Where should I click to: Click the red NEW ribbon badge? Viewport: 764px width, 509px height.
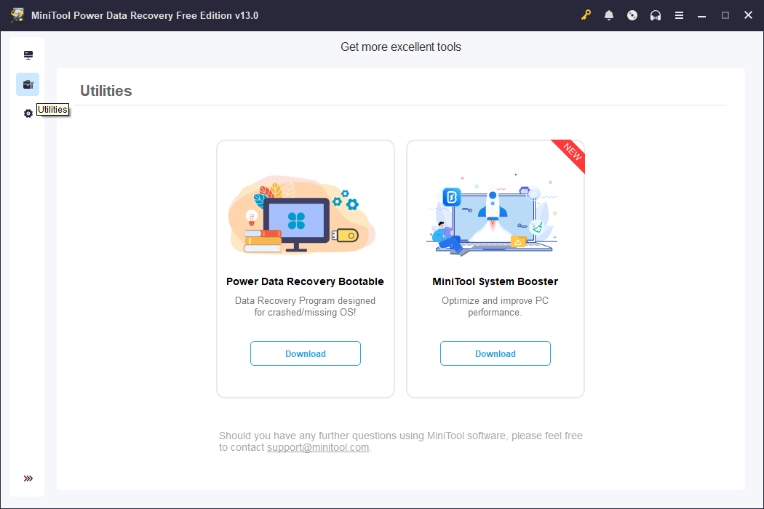[571, 153]
